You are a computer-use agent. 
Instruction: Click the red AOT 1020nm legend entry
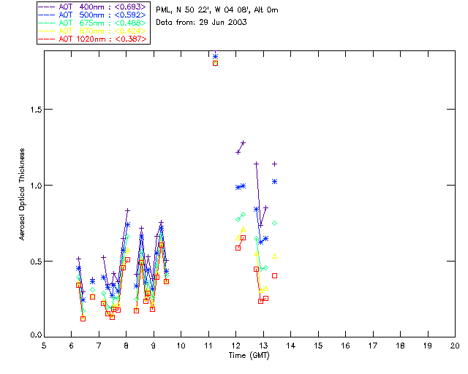94,39
